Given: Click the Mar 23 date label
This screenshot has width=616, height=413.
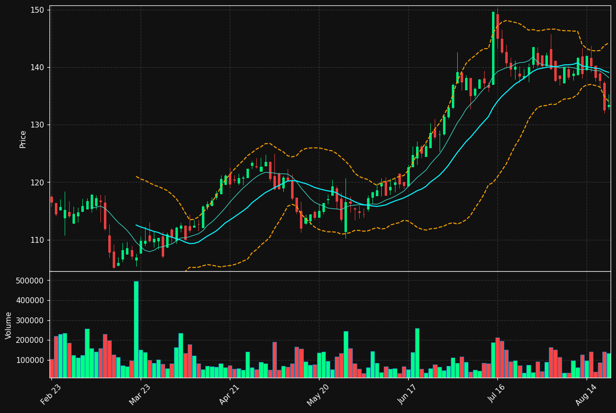Looking at the screenshot, I should [140, 394].
